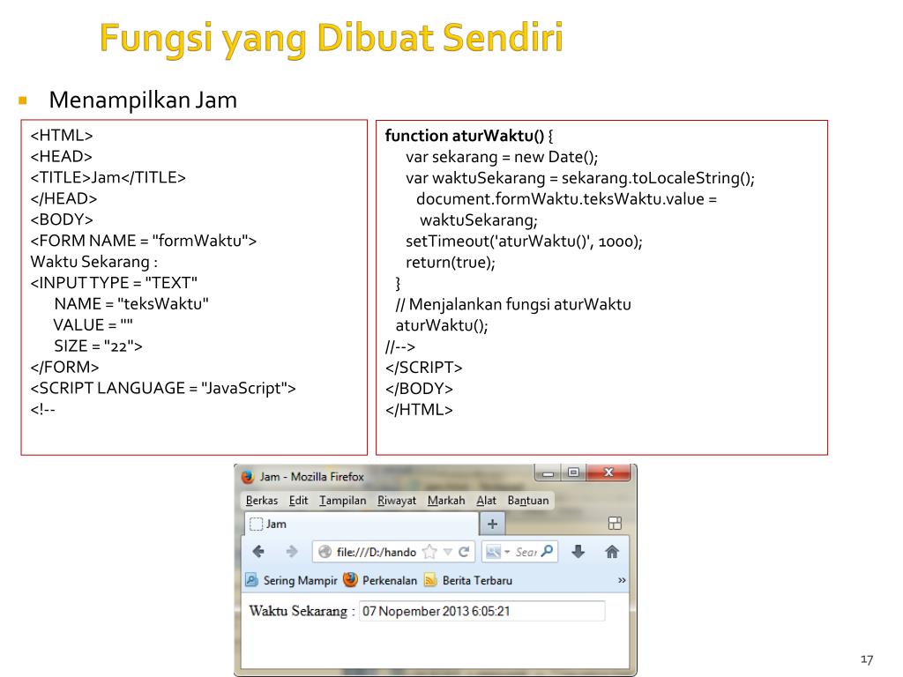The height and width of the screenshot is (677, 903).
Task: Click the Search input field
Action: pyautogui.click(x=526, y=552)
